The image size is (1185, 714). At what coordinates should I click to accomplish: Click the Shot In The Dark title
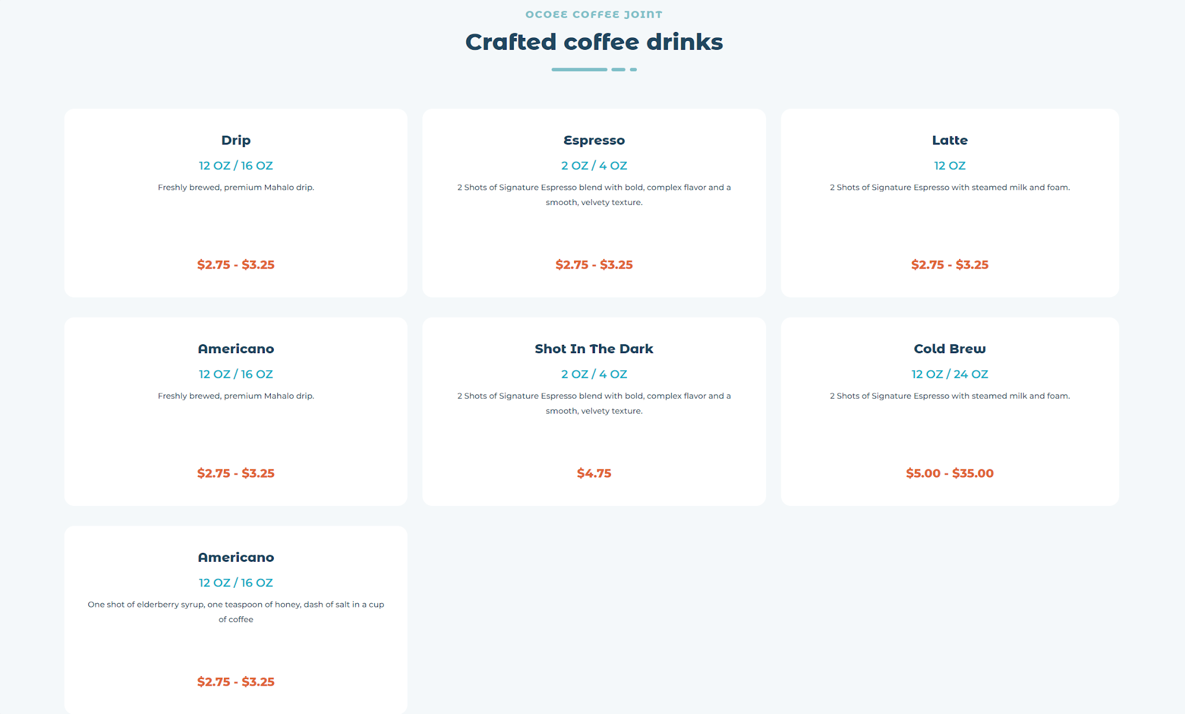tap(594, 349)
